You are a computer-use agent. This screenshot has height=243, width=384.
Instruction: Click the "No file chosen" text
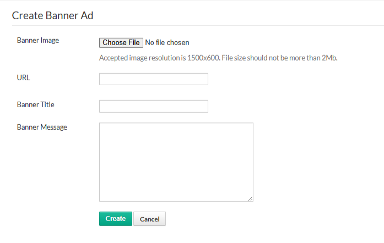tap(167, 42)
